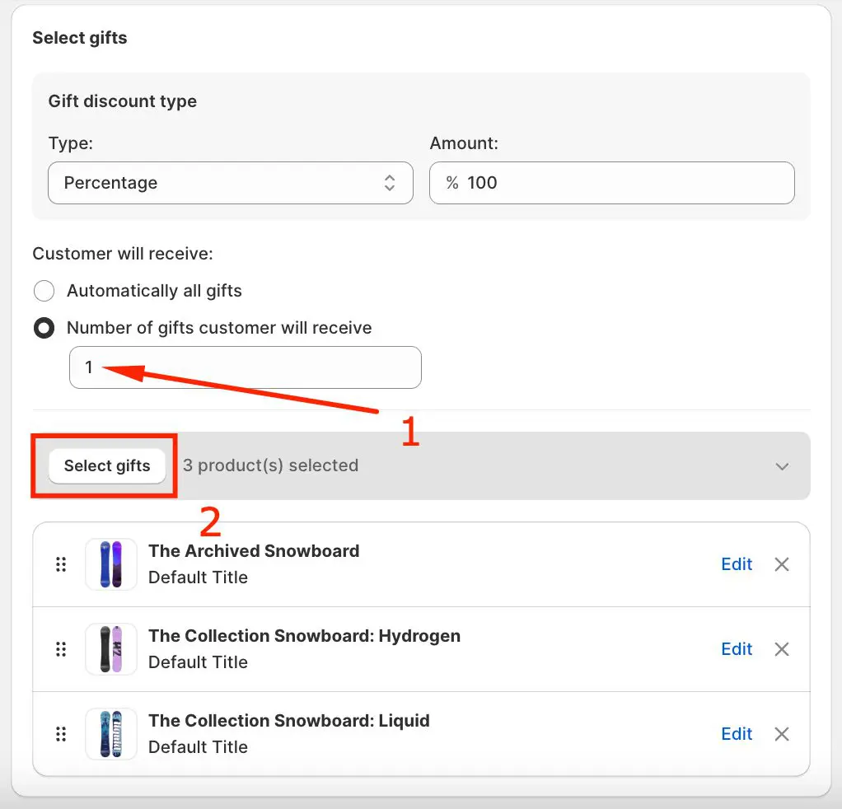Image resolution: width=842 pixels, height=809 pixels.
Task: Click the Liquid snowboard thumbnail image
Action: coord(111,734)
